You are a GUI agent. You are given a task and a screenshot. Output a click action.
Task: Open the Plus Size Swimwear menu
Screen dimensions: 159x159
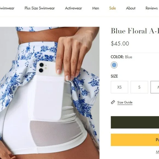[40, 8]
